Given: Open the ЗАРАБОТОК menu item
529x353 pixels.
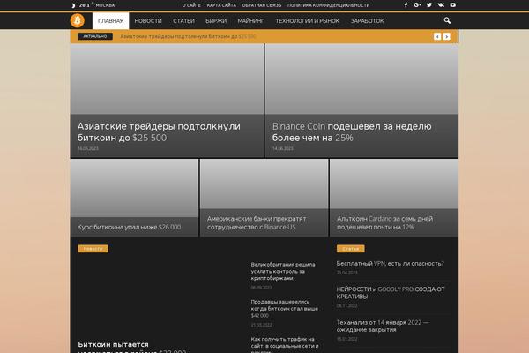Looking at the screenshot, I should click(x=367, y=21).
